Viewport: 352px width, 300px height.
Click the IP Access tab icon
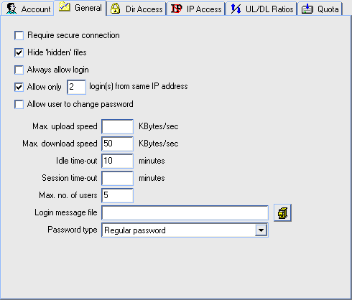176,9
